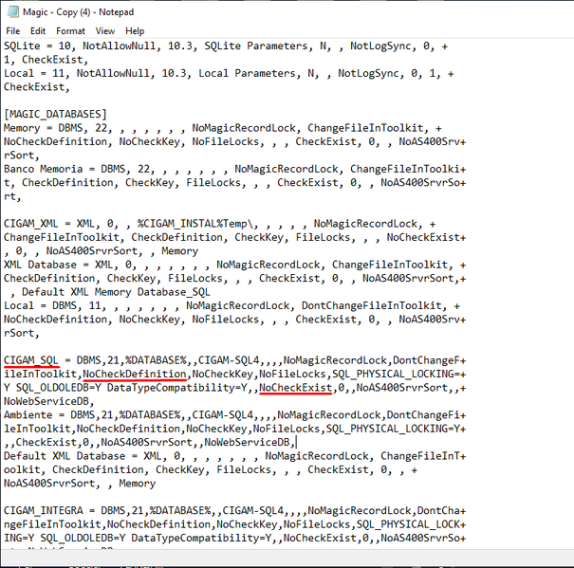Click underlined NoCheckExist in CIGAM_SQL entry

295,388
